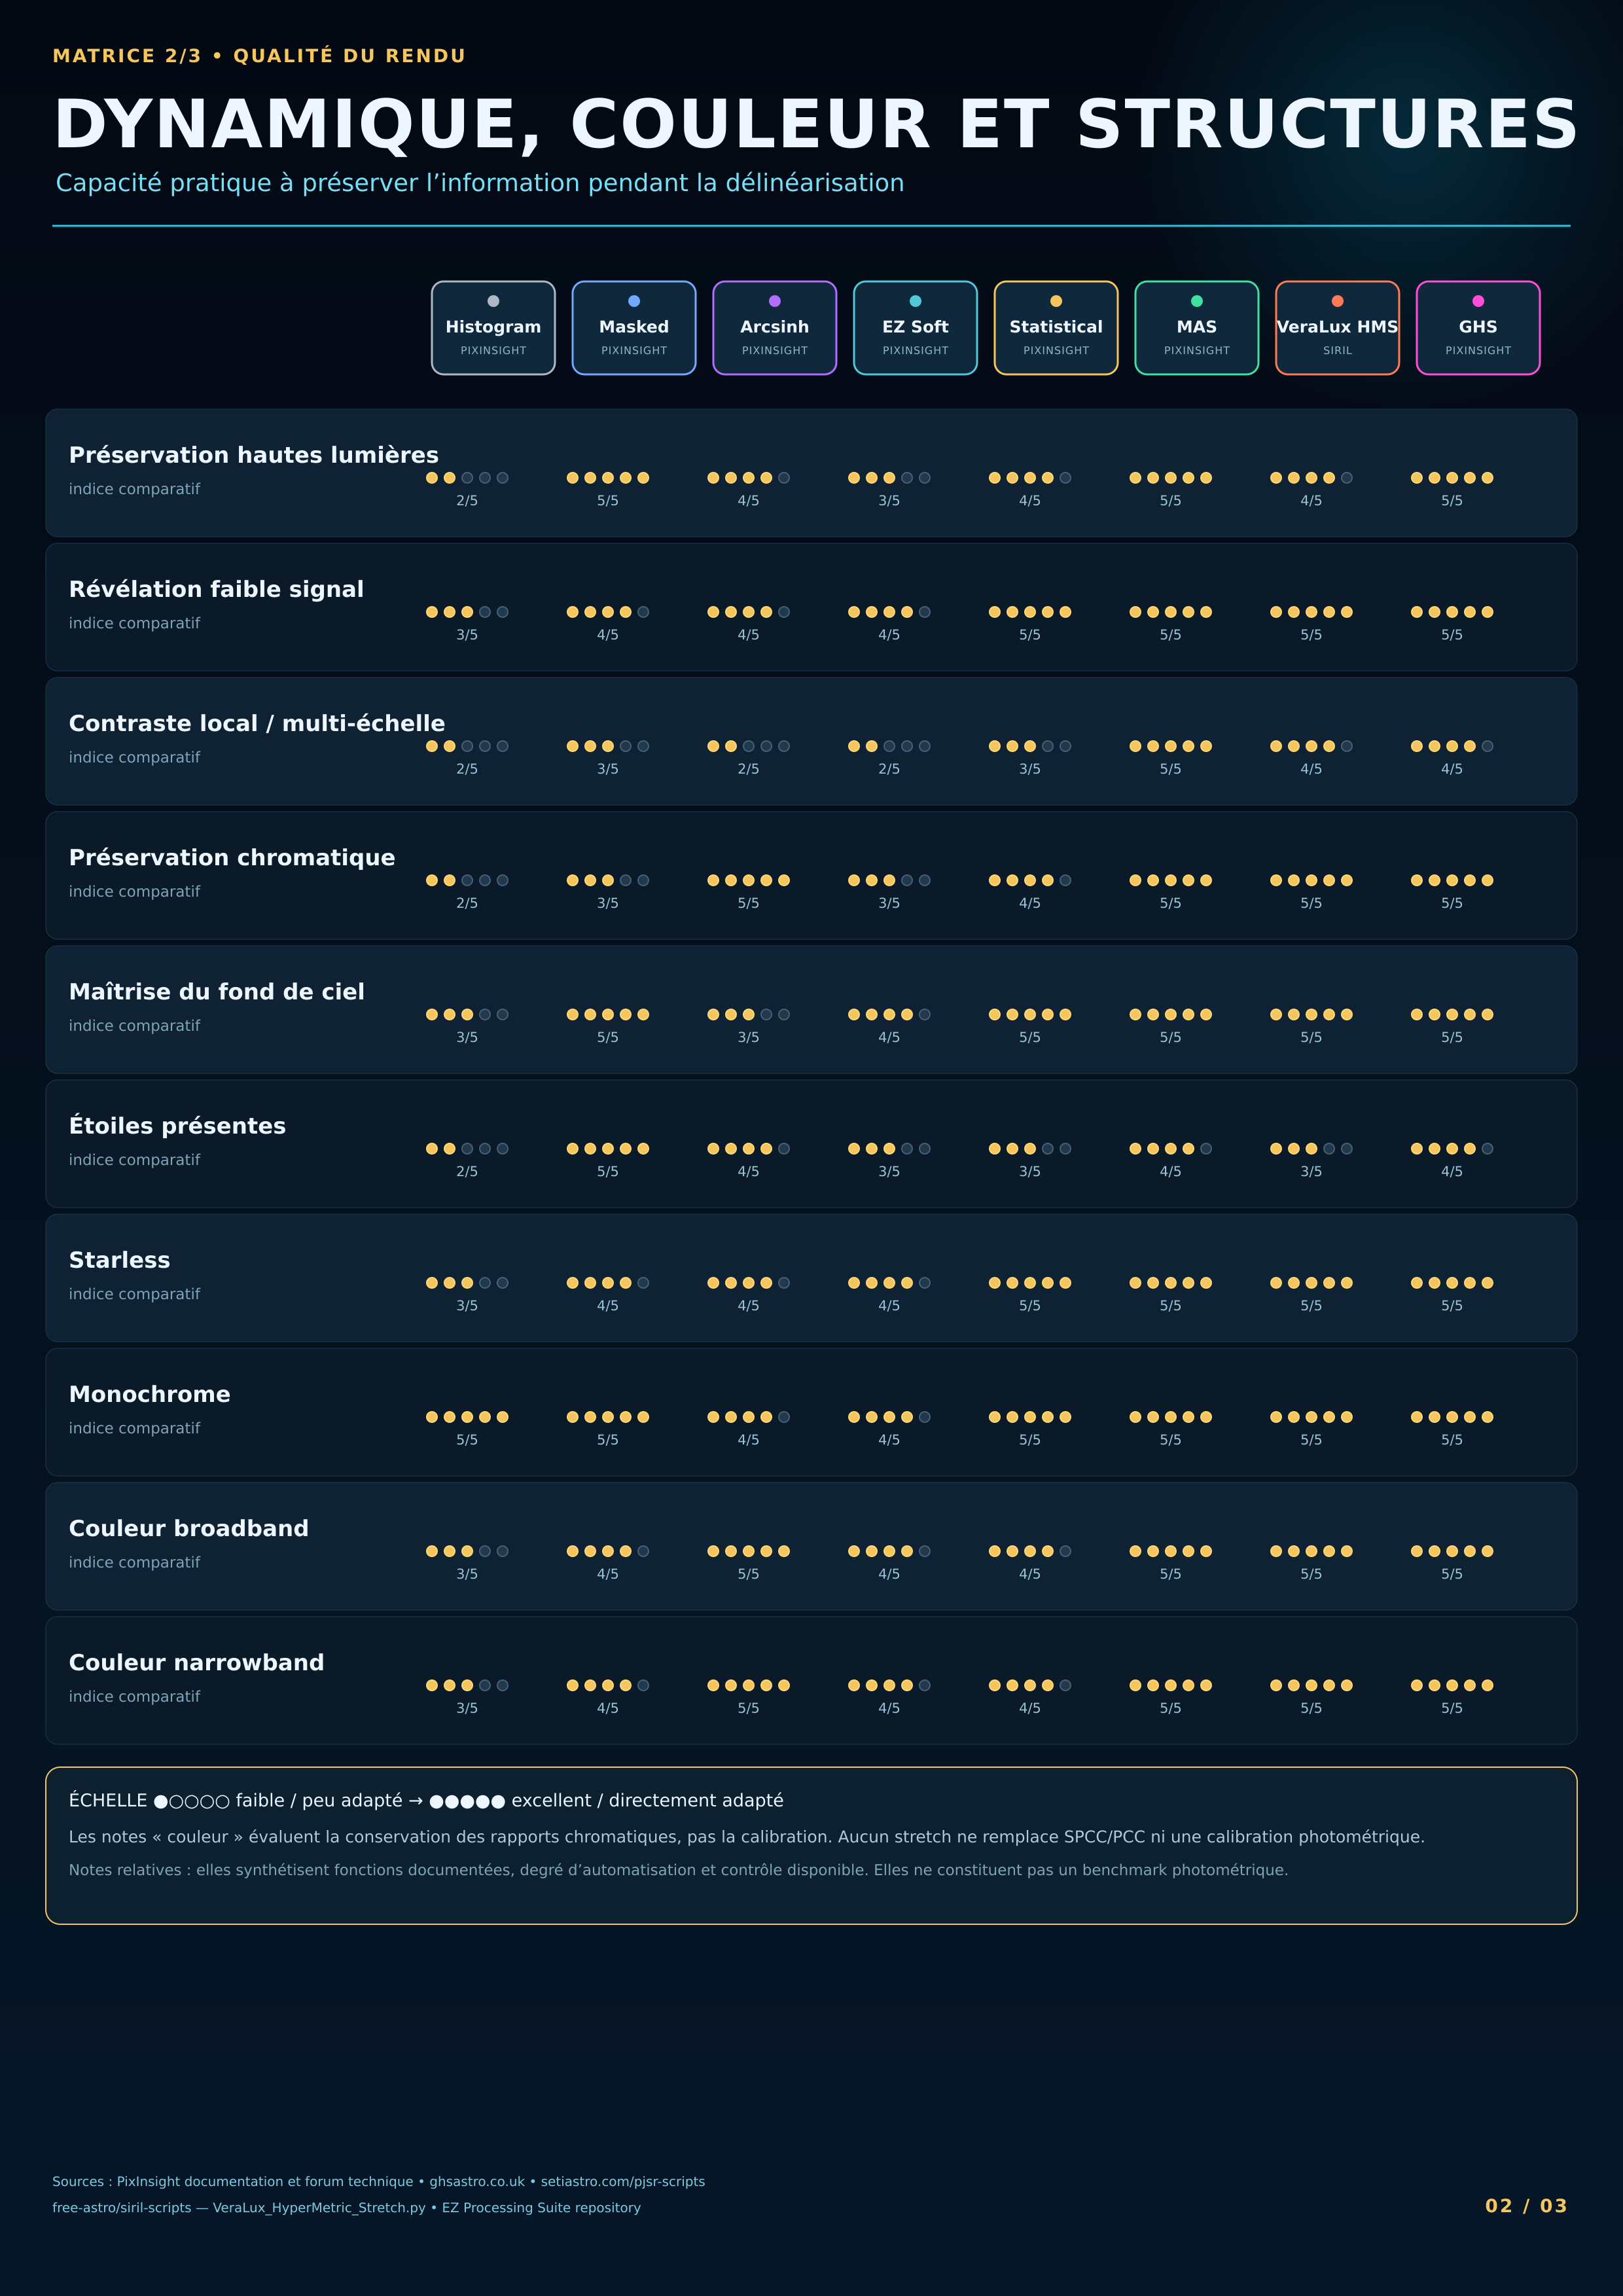Click Arcsinh's 4/5 score in Monochrome row
Screen dimensions: 1623x2296
click(x=748, y=1440)
